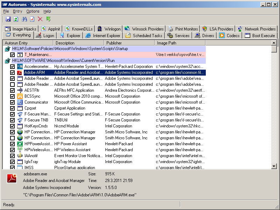Click the orange BCSSync icon
Viewport: 280px width, 210px height.
pyautogui.click(x=20, y=96)
